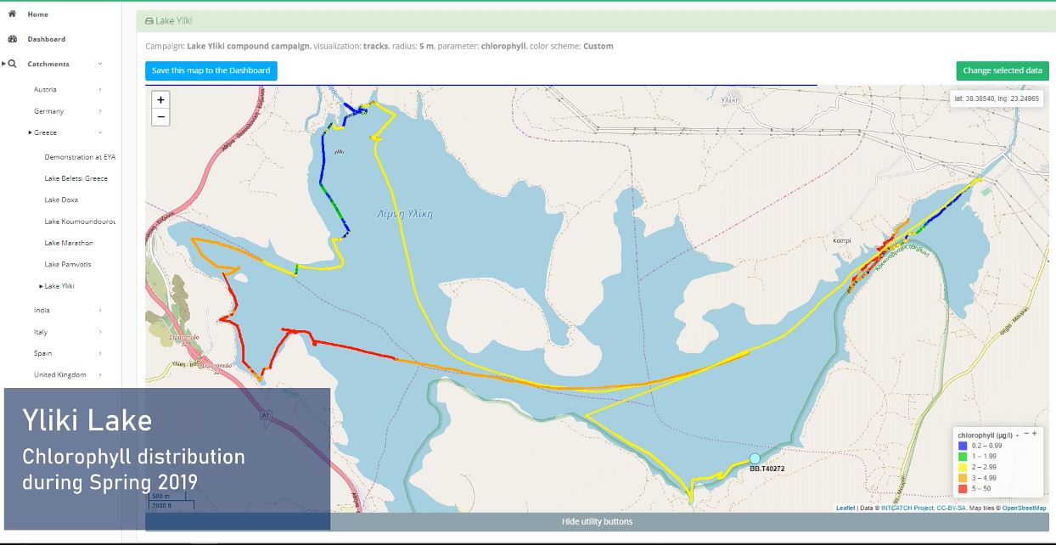This screenshot has width=1056, height=545.
Task: Click the Home house icon
Action: [12, 14]
